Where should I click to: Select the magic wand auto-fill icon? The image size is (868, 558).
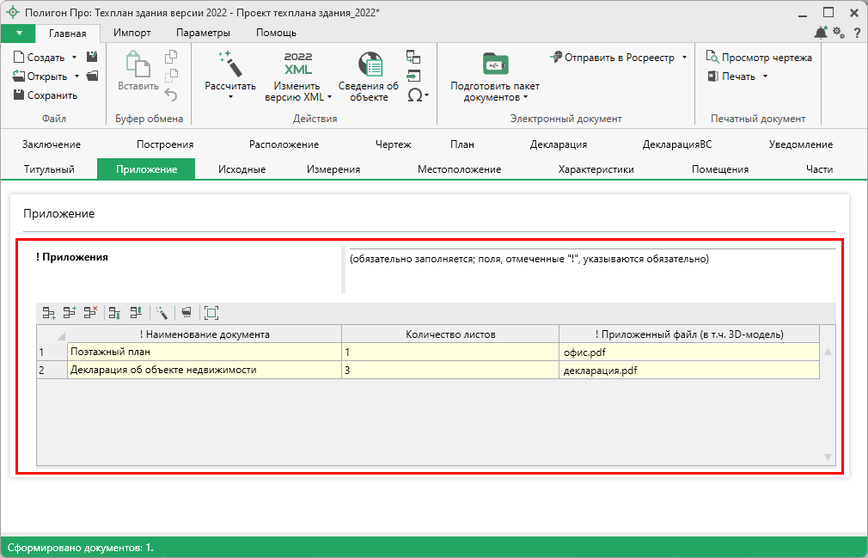point(163,313)
